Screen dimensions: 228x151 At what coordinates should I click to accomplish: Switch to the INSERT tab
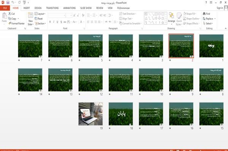tap(27, 8)
